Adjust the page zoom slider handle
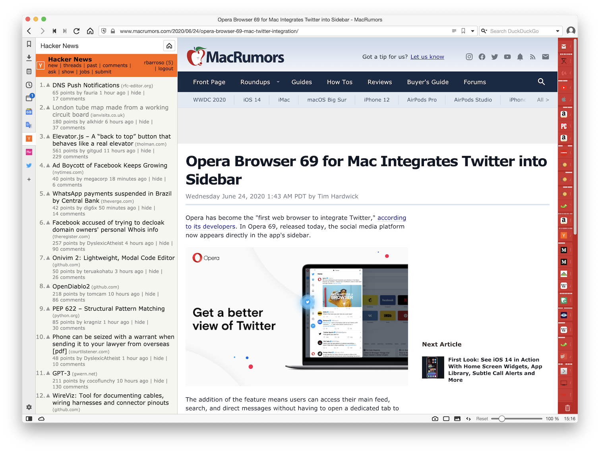The image size is (600, 452). 501,419
